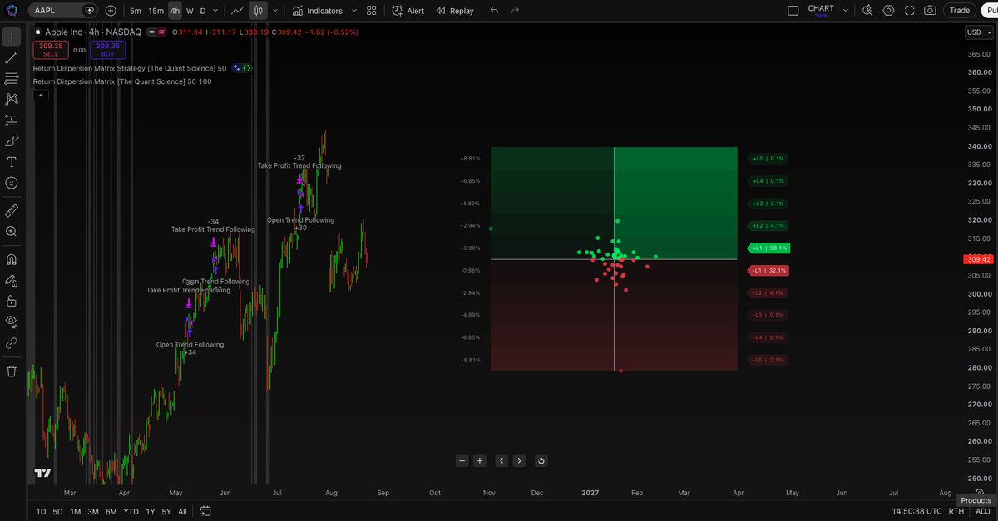Expand the Indicators favorites dropdown
The image size is (998, 521).
tap(354, 11)
